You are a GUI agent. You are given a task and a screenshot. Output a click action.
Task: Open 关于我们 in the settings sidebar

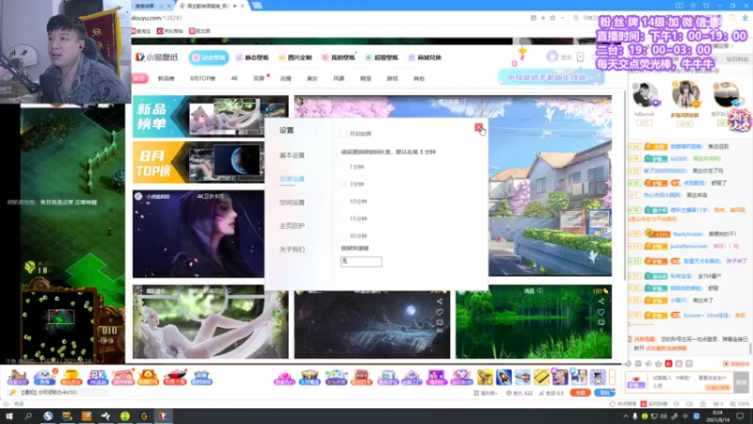pos(292,249)
